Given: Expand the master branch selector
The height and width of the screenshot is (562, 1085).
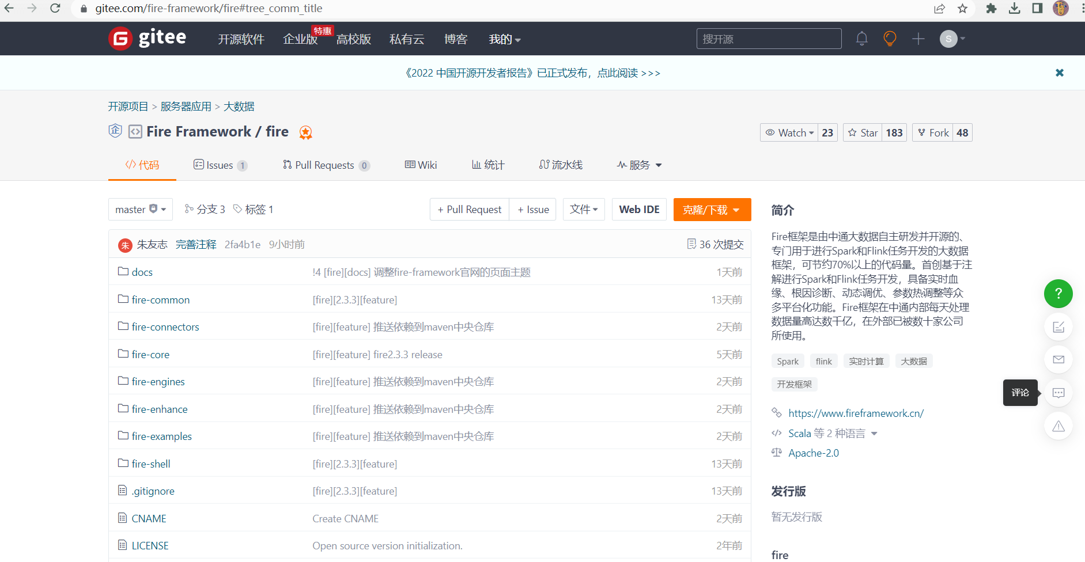Looking at the screenshot, I should tap(140, 209).
